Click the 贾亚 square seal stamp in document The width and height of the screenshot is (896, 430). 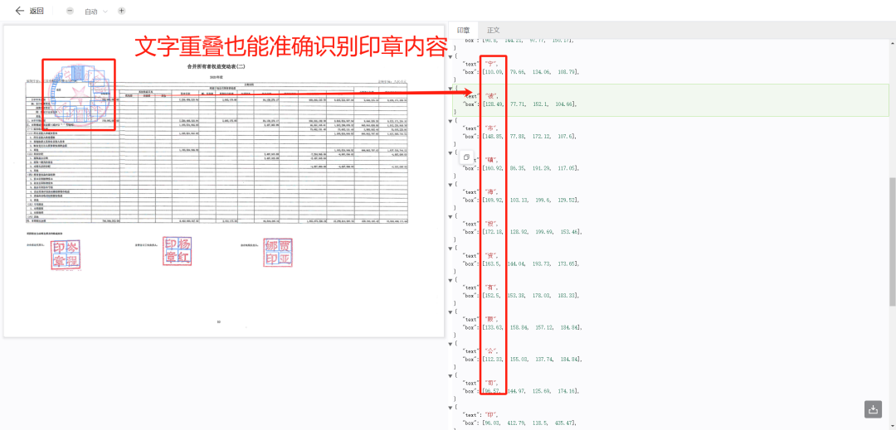coord(278,254)
